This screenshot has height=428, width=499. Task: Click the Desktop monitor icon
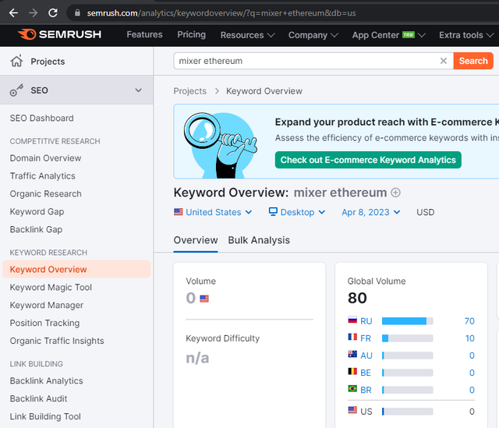pyautogui.click(x=273, y=211)
